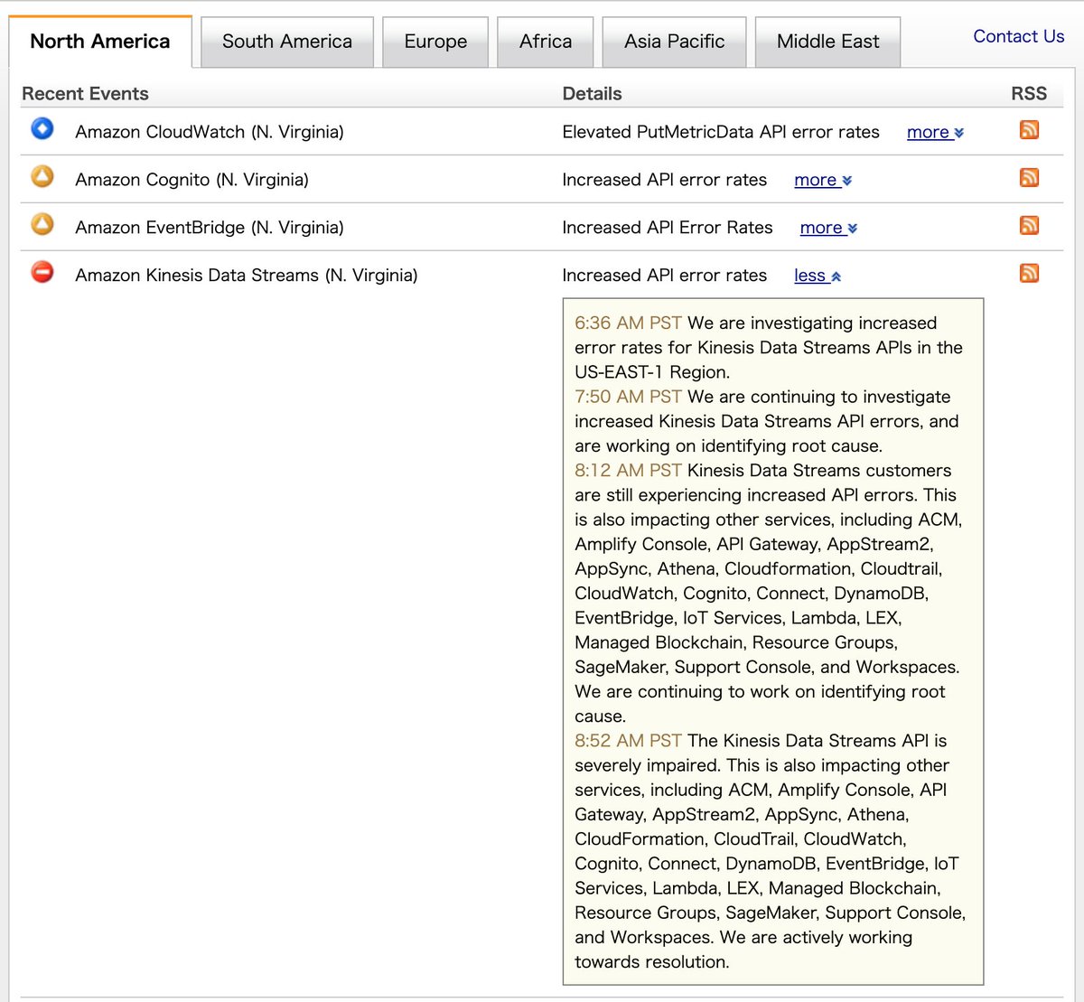Select the North America tab
The image size is (1084, 1002).
(x=100, y=42)
